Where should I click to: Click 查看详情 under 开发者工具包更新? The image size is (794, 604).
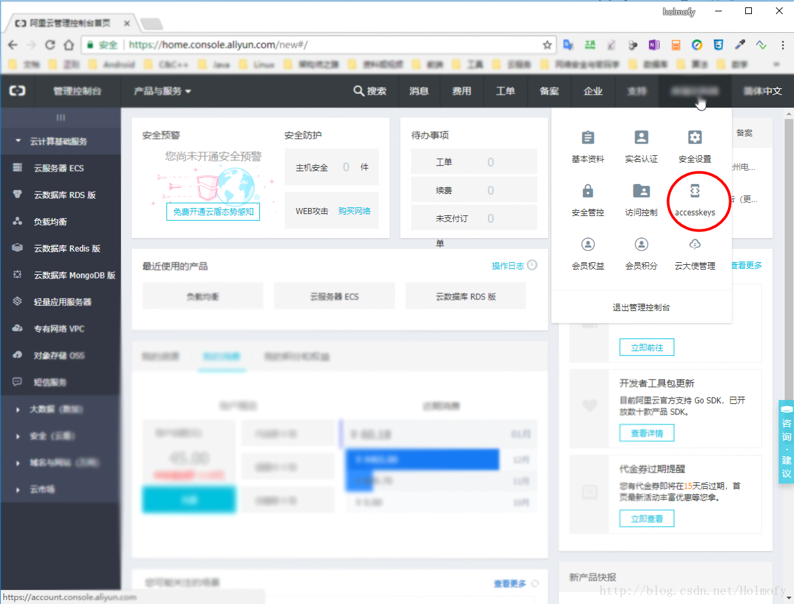[647, 433]
